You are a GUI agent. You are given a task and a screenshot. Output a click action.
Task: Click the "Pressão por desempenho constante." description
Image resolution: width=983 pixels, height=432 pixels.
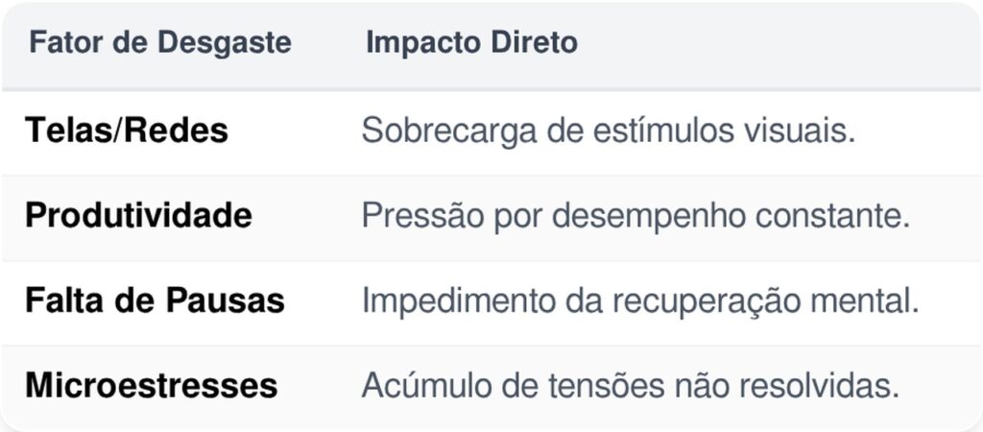coord(635,215)
